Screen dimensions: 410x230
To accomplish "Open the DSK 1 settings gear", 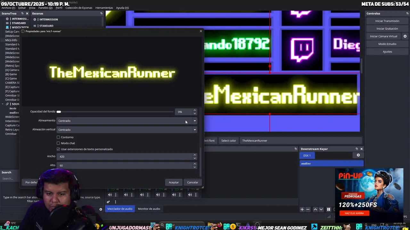I will pos(358,155).
